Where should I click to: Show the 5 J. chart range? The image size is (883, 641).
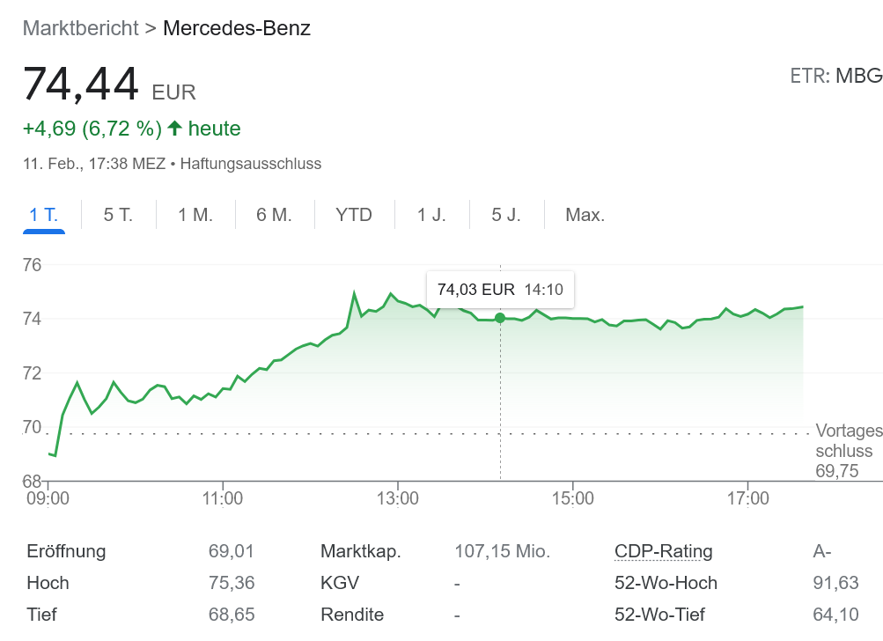(506, 215)
